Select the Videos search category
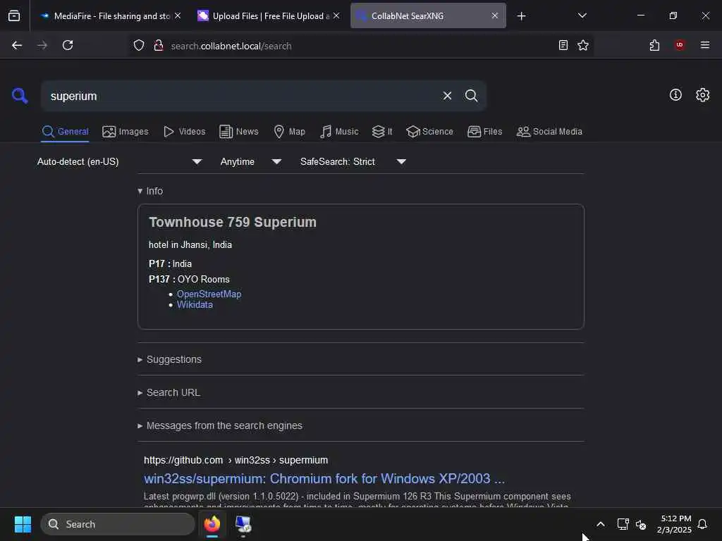Image resolution: width=722 pixels, height=541 pixels. [184, 132]
